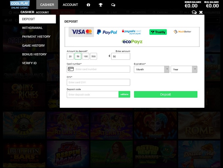This screenshot has height=168, width=223.
Task: Go to Payment History section
Action: tap(36, 37)
